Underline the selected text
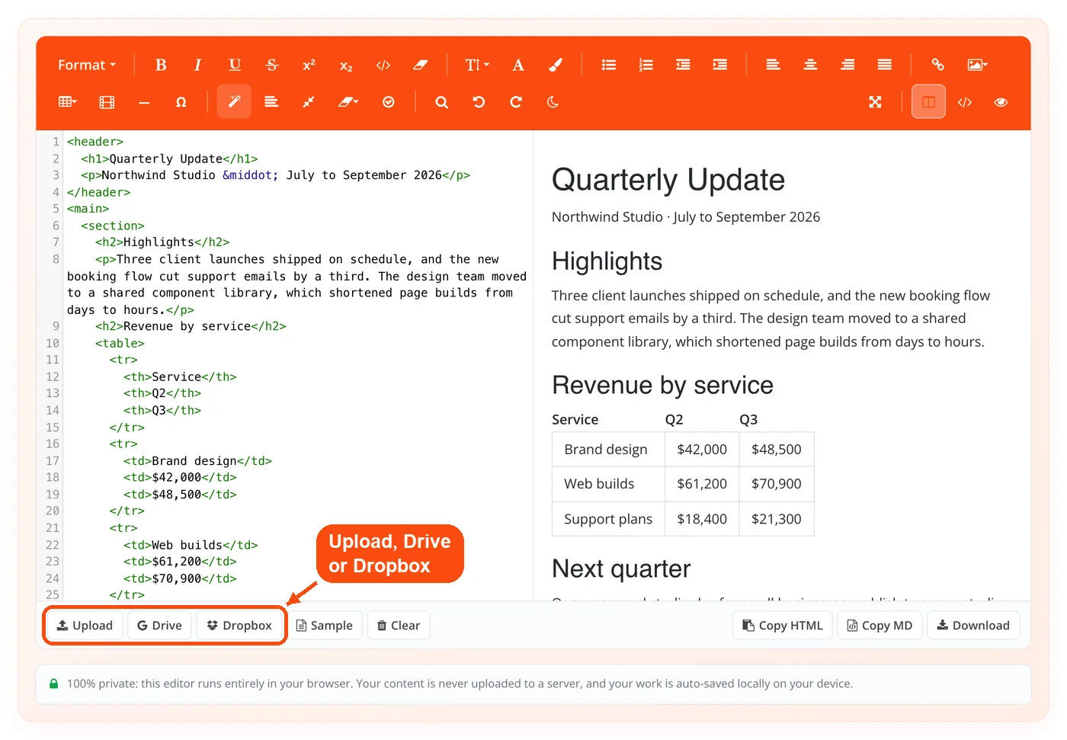The height and width of the screenshot is (740, 1067). click(x=235, y=65)
